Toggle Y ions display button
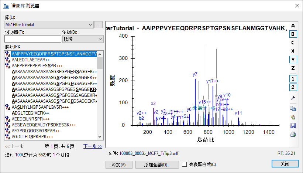303x173 pixels. click(x=293, y=60)
